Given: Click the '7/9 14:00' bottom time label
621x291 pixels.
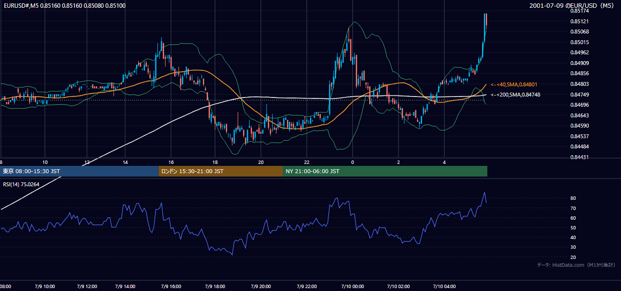Looking at the screenshot, I should (x=125, y=286).
